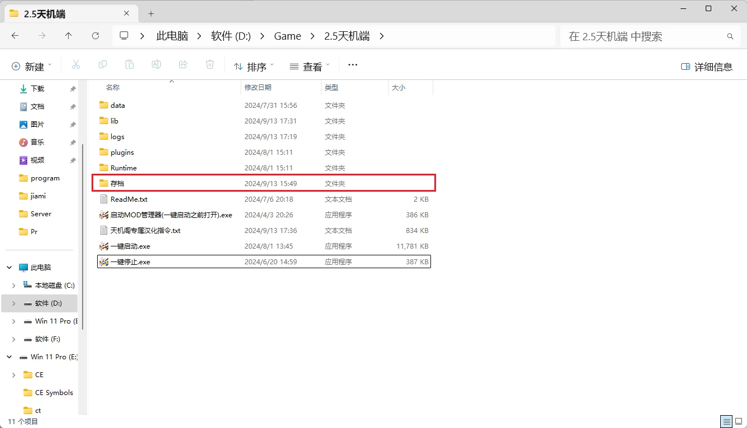
Task: Select the lib folder name
Action: click(114, 121)
